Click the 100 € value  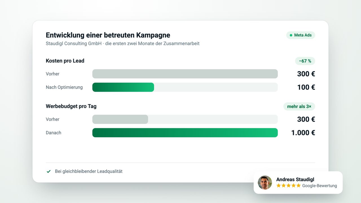[306, 87]
